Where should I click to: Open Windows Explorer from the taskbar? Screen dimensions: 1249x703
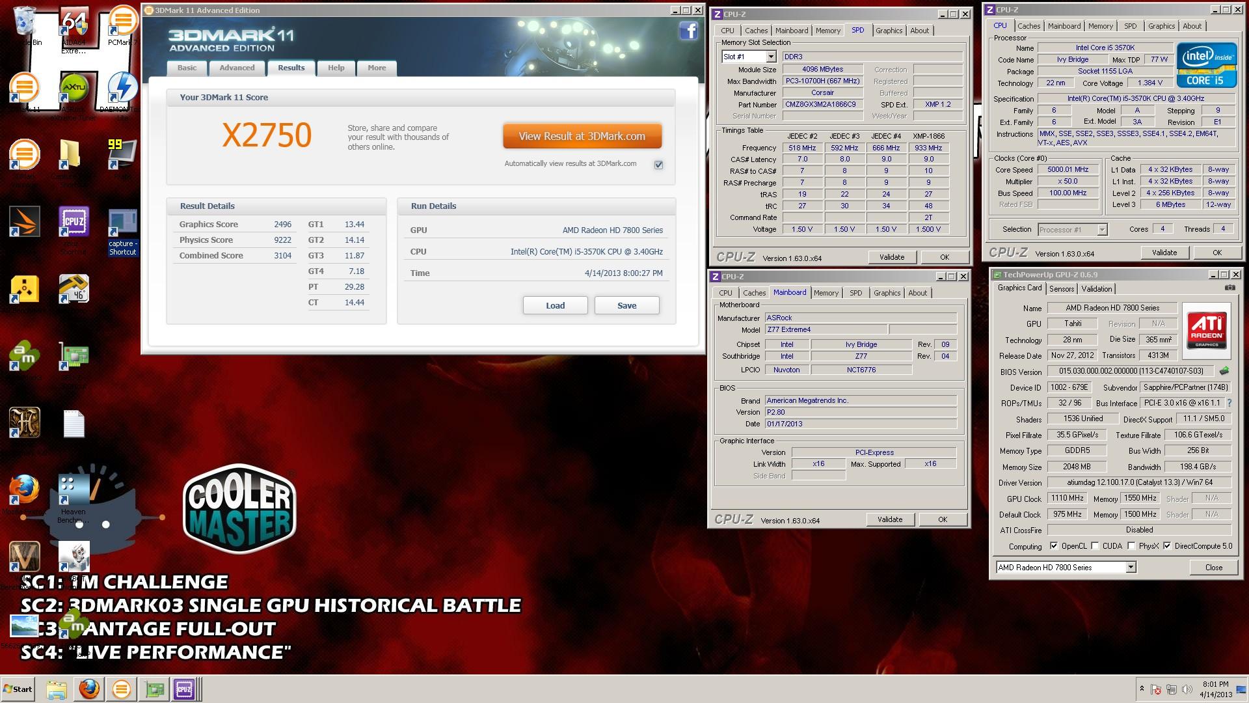click(x=57, y=689)
